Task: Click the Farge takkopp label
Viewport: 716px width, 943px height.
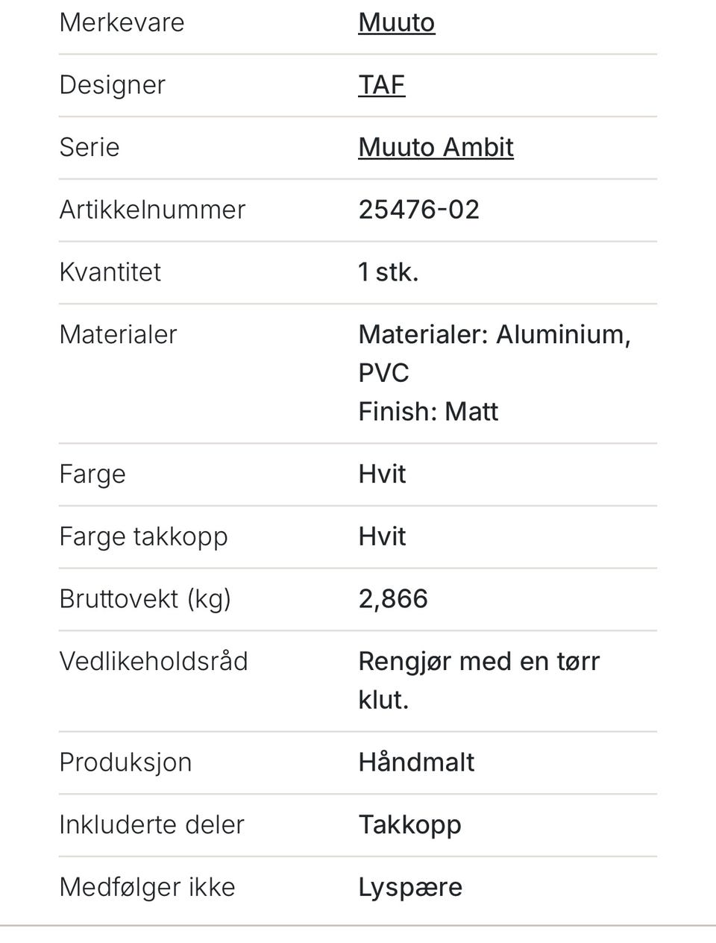Action: 143,537
